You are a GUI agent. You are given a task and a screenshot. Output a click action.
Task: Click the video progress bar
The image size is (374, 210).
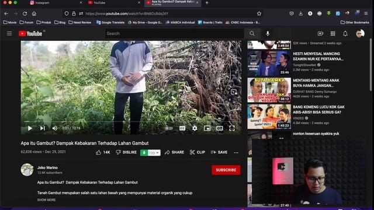click(131, 122)
